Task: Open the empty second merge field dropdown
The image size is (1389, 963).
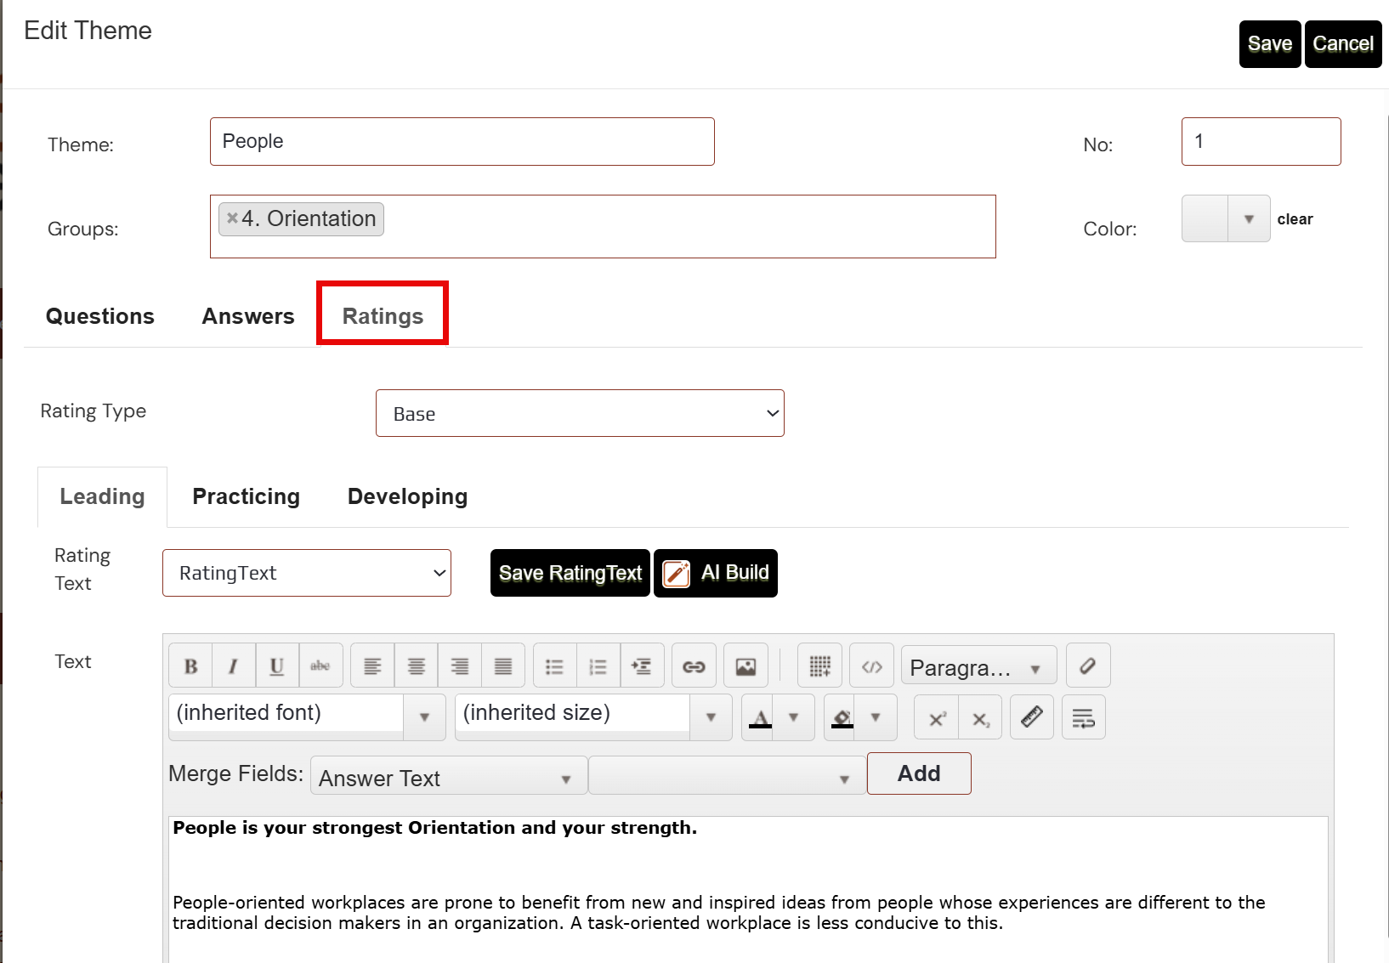Action: click(x=727, y=776)
